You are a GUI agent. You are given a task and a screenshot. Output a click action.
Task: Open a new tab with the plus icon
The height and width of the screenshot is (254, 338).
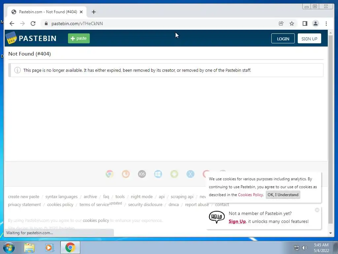pyautogui.click(x=93, y=12)
